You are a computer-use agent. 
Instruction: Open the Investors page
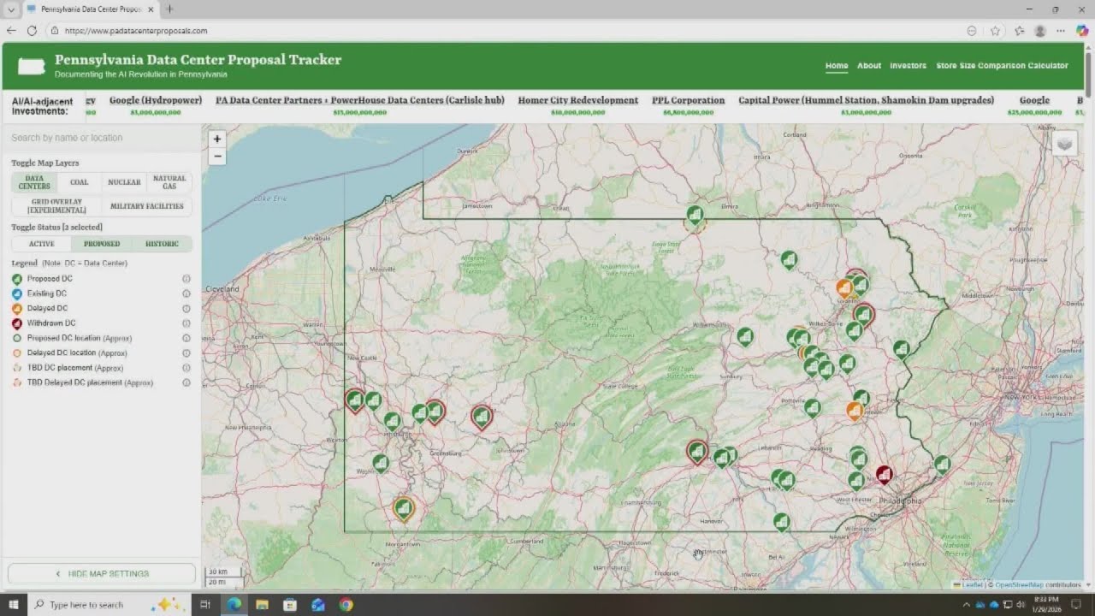[x=908, y=66]
